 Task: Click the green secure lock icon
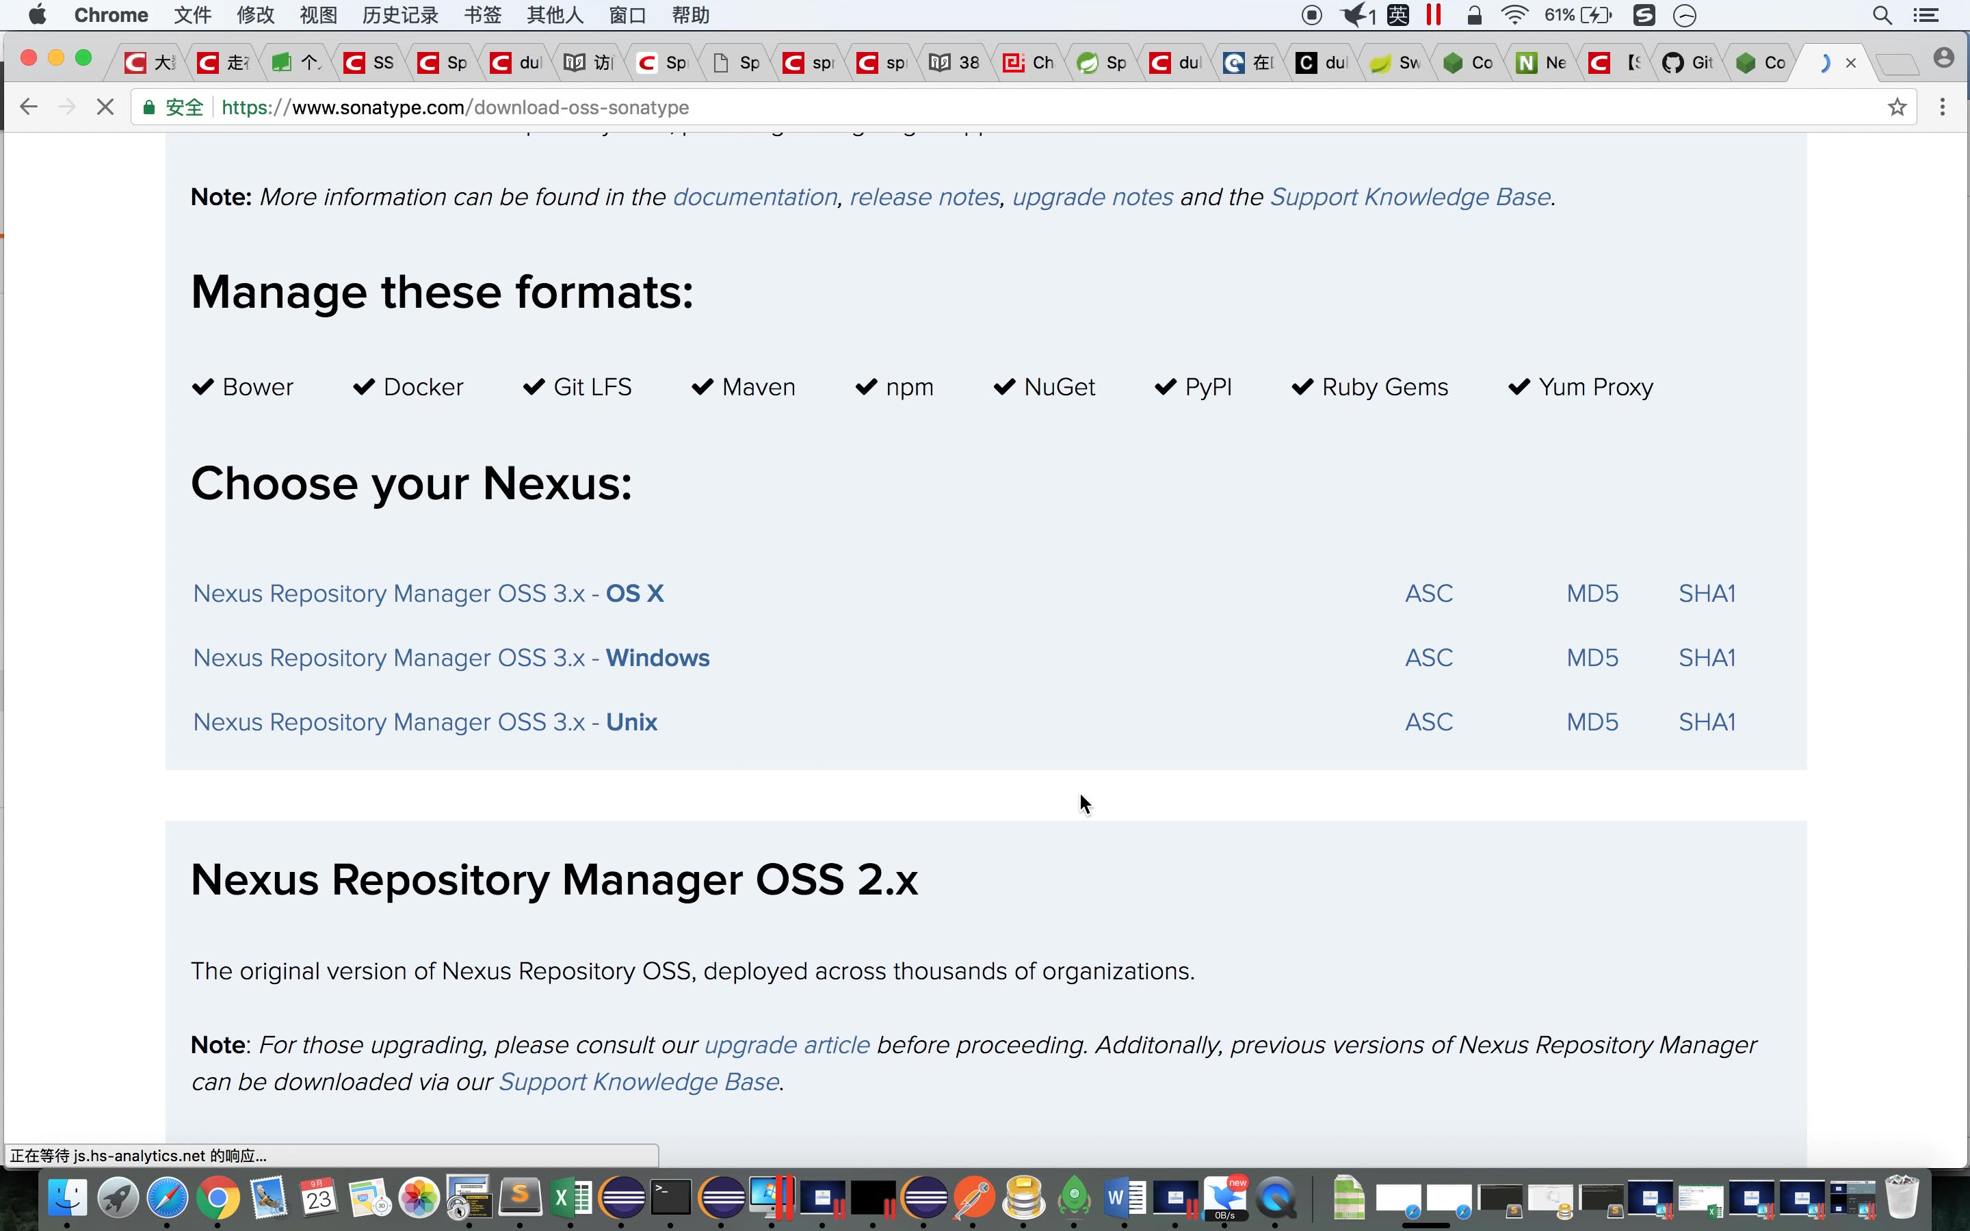(148, 107)
